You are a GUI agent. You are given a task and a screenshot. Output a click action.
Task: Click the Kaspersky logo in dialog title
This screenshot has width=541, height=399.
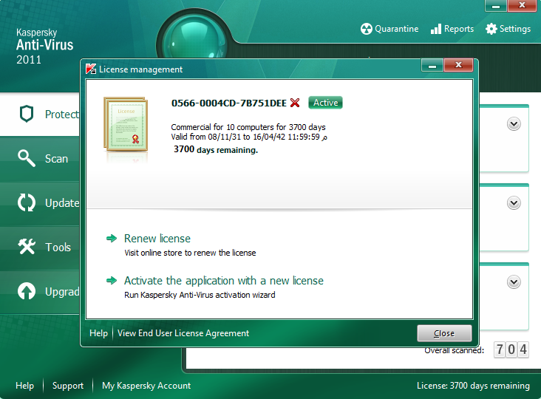tap(91, 69)
